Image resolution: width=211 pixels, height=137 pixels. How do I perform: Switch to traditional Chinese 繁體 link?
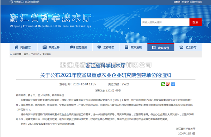click(x=177, y=2)
